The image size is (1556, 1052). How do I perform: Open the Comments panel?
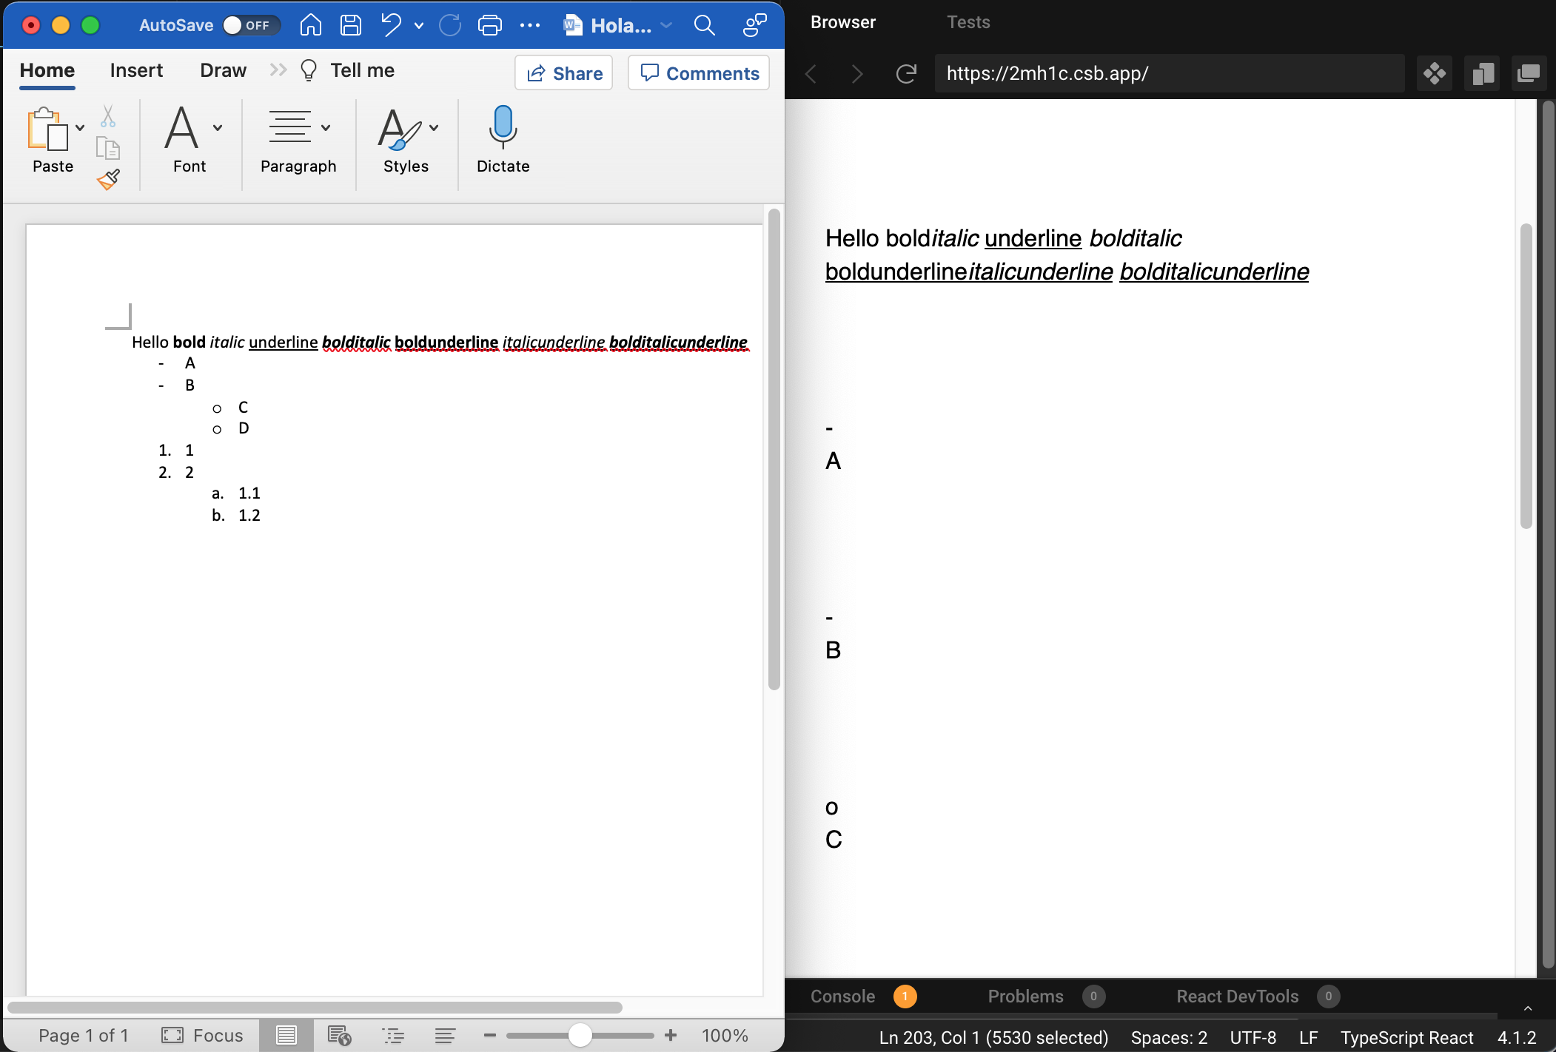697,73
